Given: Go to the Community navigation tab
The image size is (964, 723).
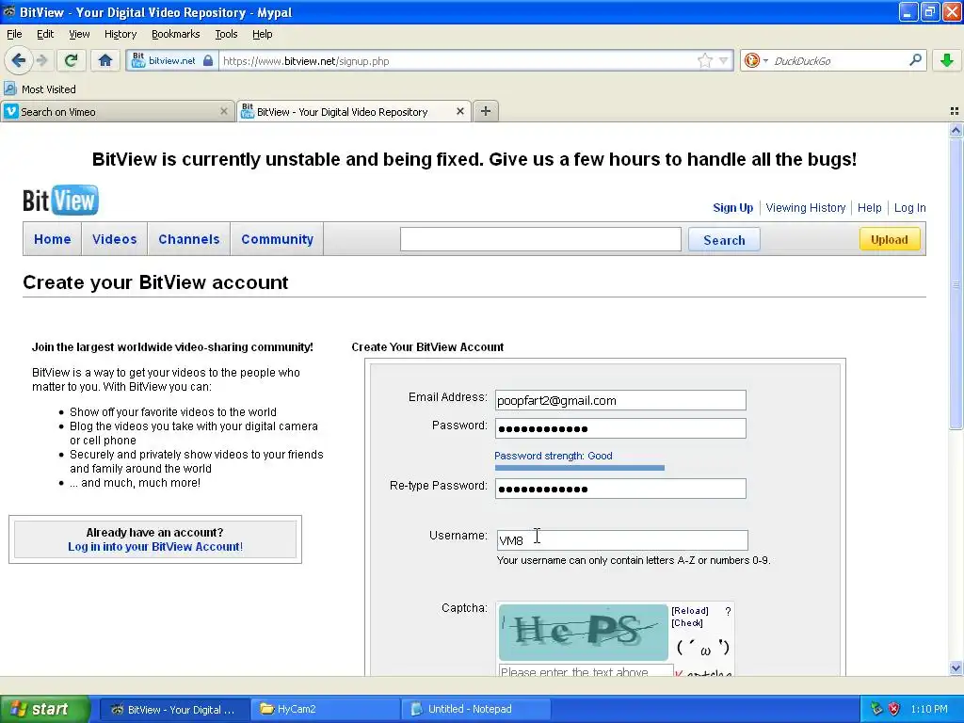Looking at the screenshot, I should coord(278,239).
